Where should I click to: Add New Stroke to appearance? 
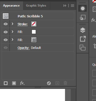6,83
